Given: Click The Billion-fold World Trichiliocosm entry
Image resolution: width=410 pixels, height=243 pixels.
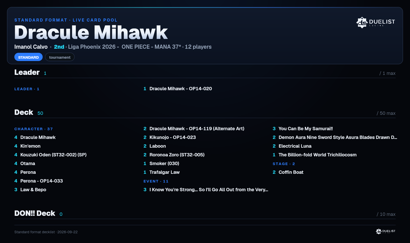Looking at the screenshot, I should click(x=314, y=155).
